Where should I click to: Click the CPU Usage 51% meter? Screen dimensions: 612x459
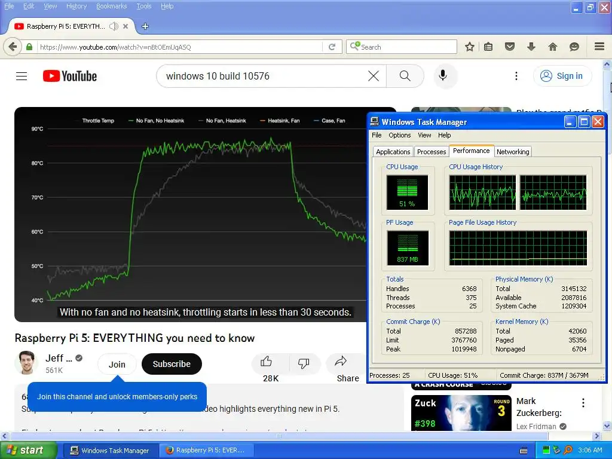tap(407, 192)
